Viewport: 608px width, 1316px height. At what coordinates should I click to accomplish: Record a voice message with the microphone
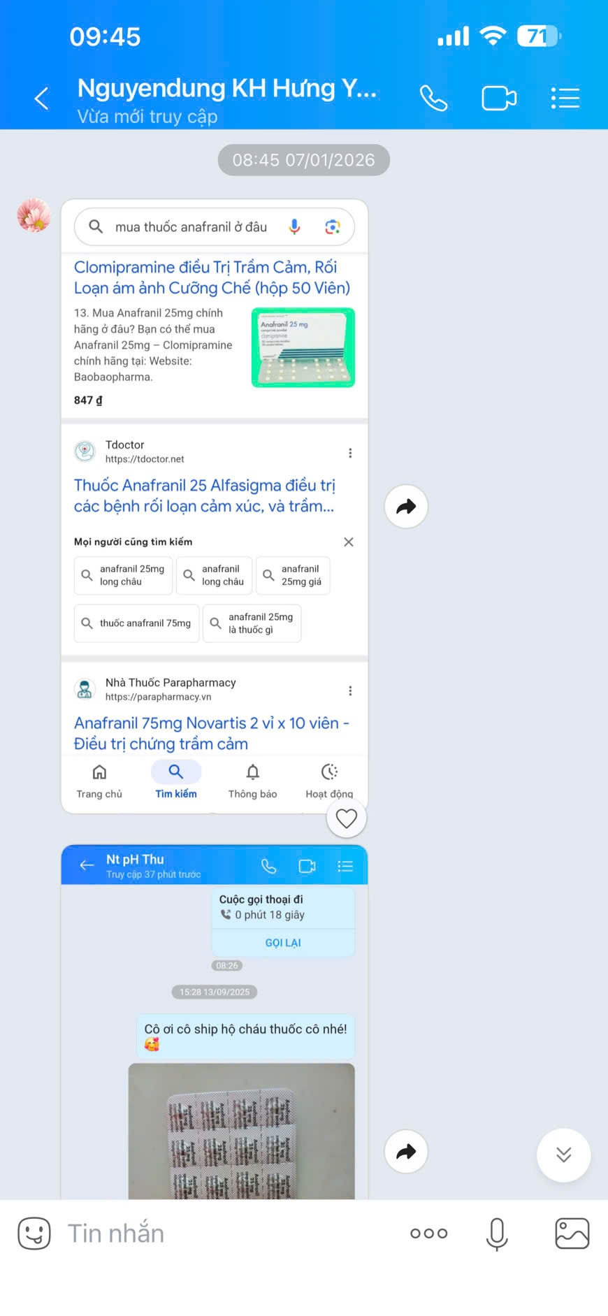pos(497,1234)
